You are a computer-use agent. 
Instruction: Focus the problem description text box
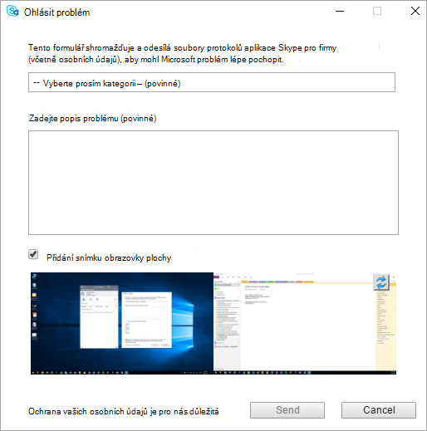tap(213, 183)
